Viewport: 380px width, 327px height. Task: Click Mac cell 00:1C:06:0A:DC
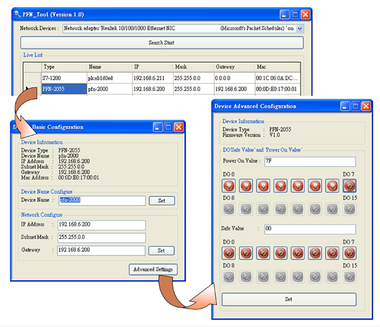click(277, 78)
